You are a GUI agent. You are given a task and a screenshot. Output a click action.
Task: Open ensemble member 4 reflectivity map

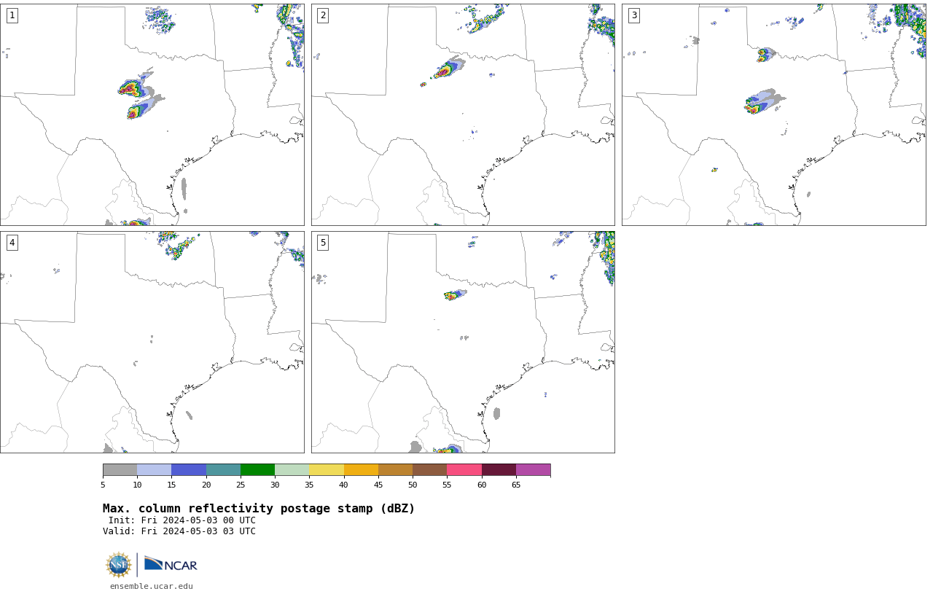point(152,342)
